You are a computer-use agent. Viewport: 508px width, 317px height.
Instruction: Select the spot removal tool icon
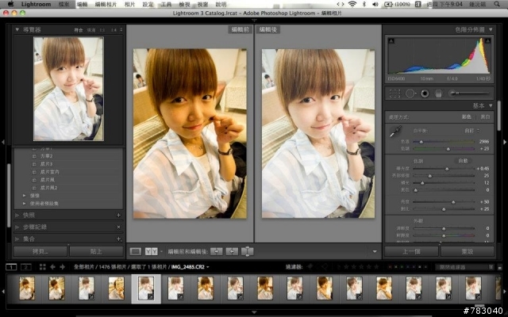tap(409, 93)
